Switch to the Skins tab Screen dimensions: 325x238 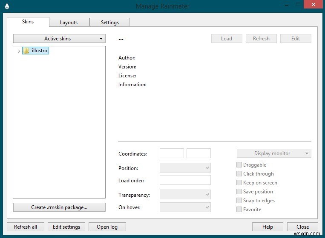click(x=28, y=22)
